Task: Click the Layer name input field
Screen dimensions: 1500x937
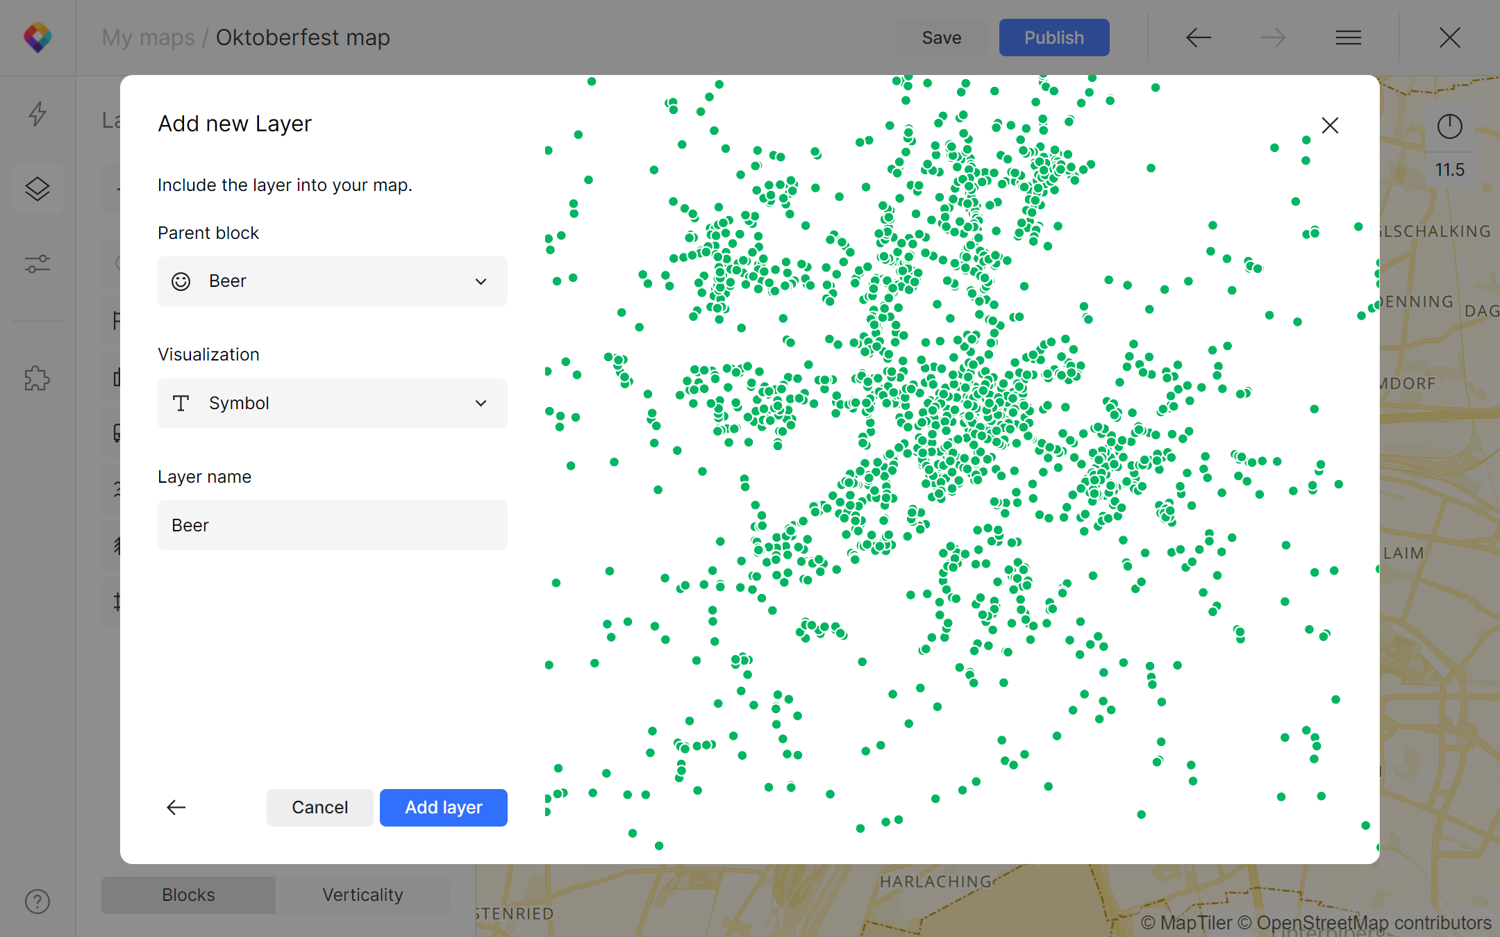Action: coord(332,525)
